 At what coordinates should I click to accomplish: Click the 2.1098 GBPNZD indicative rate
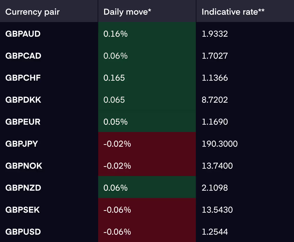point(215,188)
